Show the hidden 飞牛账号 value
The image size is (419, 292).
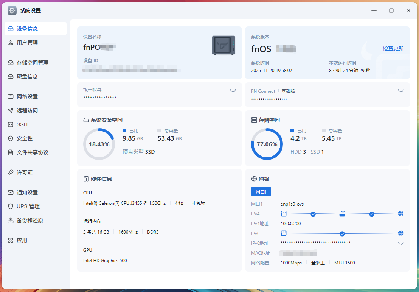(233, 91)
